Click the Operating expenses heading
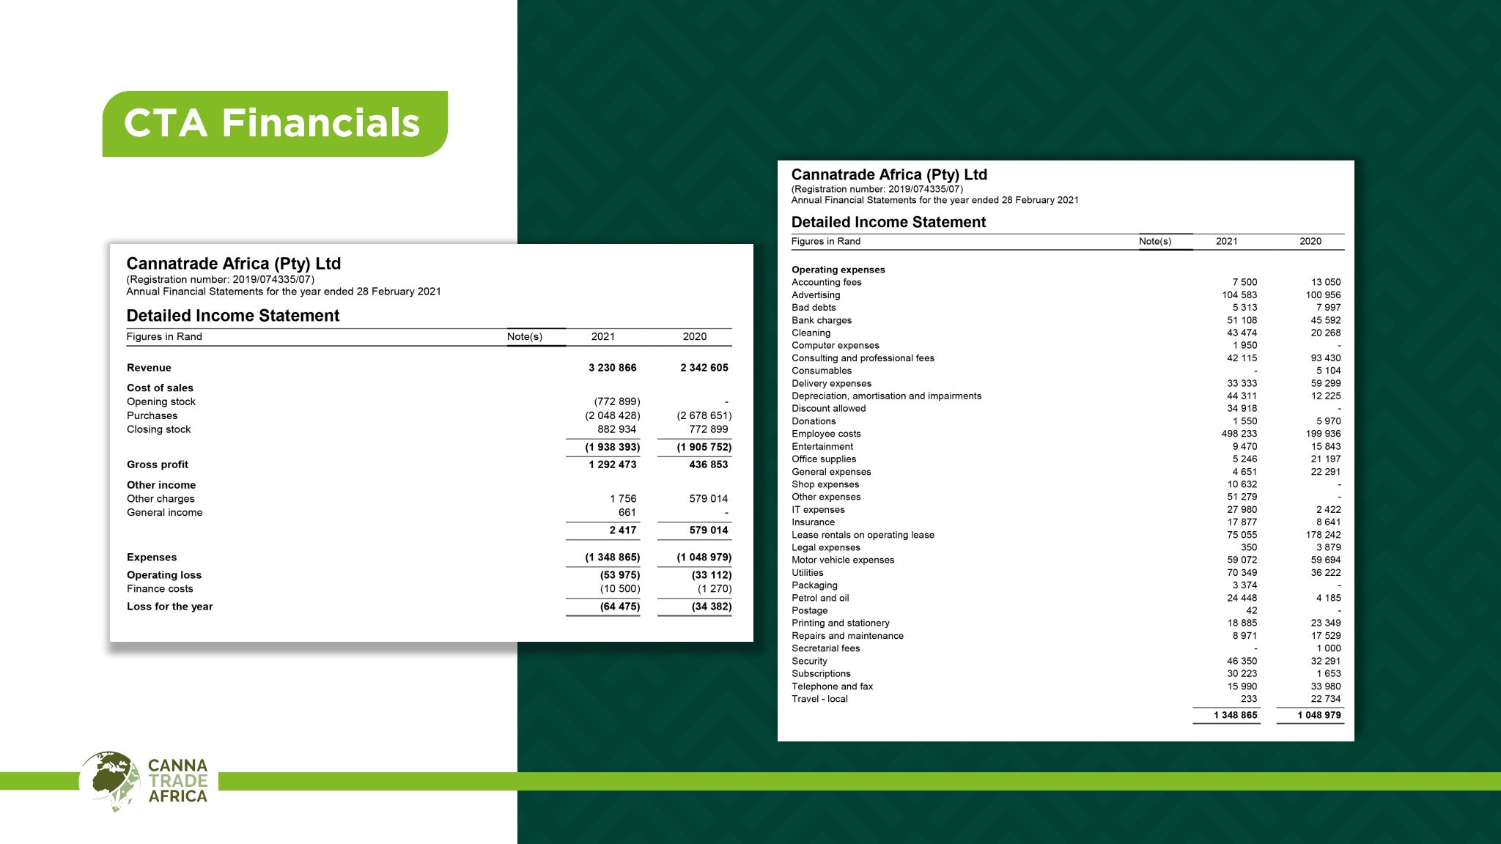This screenshot has width=1501, height=844. click(x=838, y=270)
